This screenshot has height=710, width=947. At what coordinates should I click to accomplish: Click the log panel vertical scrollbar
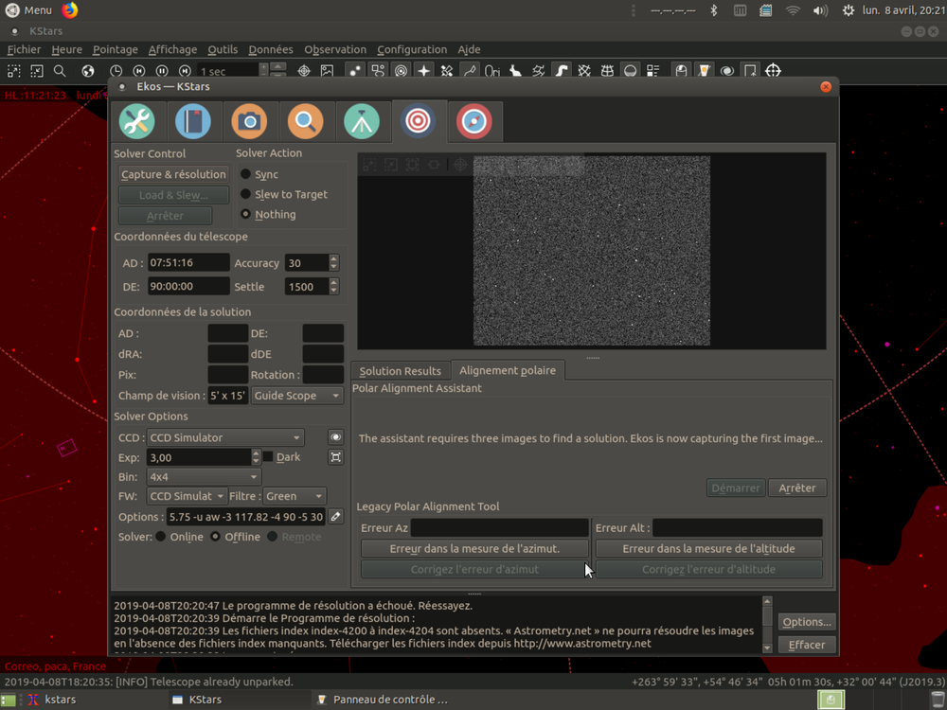tap(767, 625)
